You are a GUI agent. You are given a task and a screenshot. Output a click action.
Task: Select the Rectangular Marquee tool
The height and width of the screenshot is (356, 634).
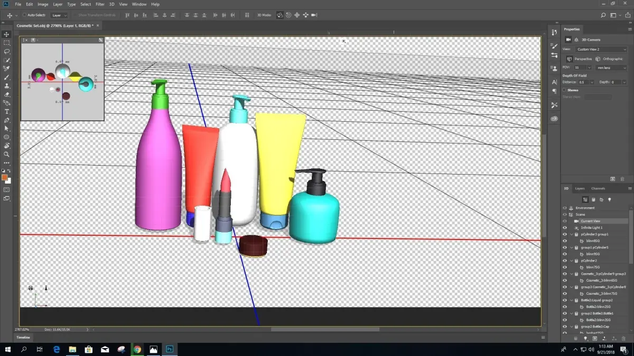pos(6,43)
